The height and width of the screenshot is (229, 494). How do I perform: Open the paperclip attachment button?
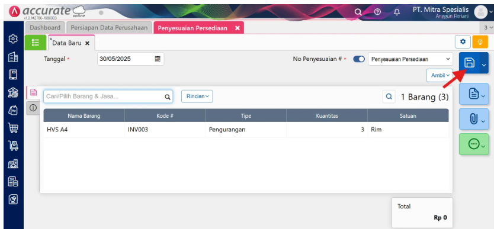(x=474, y=119)
